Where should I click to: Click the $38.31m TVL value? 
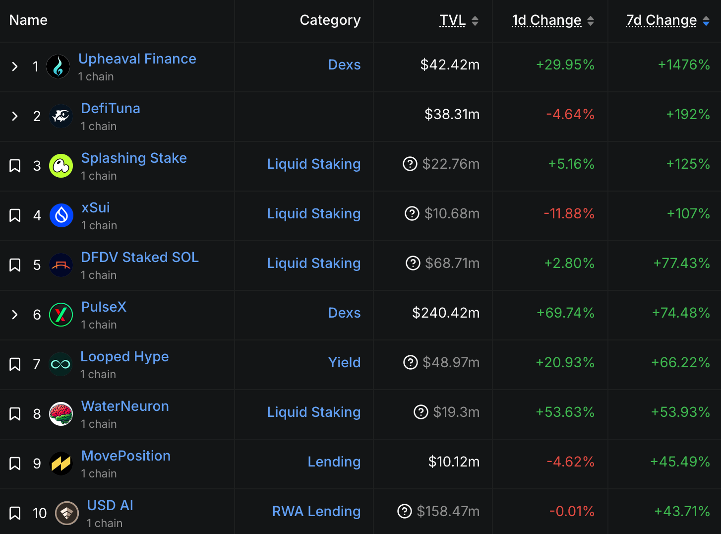452,114
